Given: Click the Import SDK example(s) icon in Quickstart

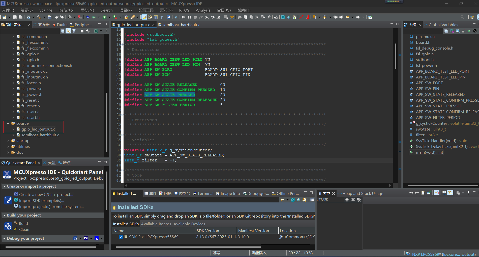Looking at the screenshot, I should click(16, 200).
